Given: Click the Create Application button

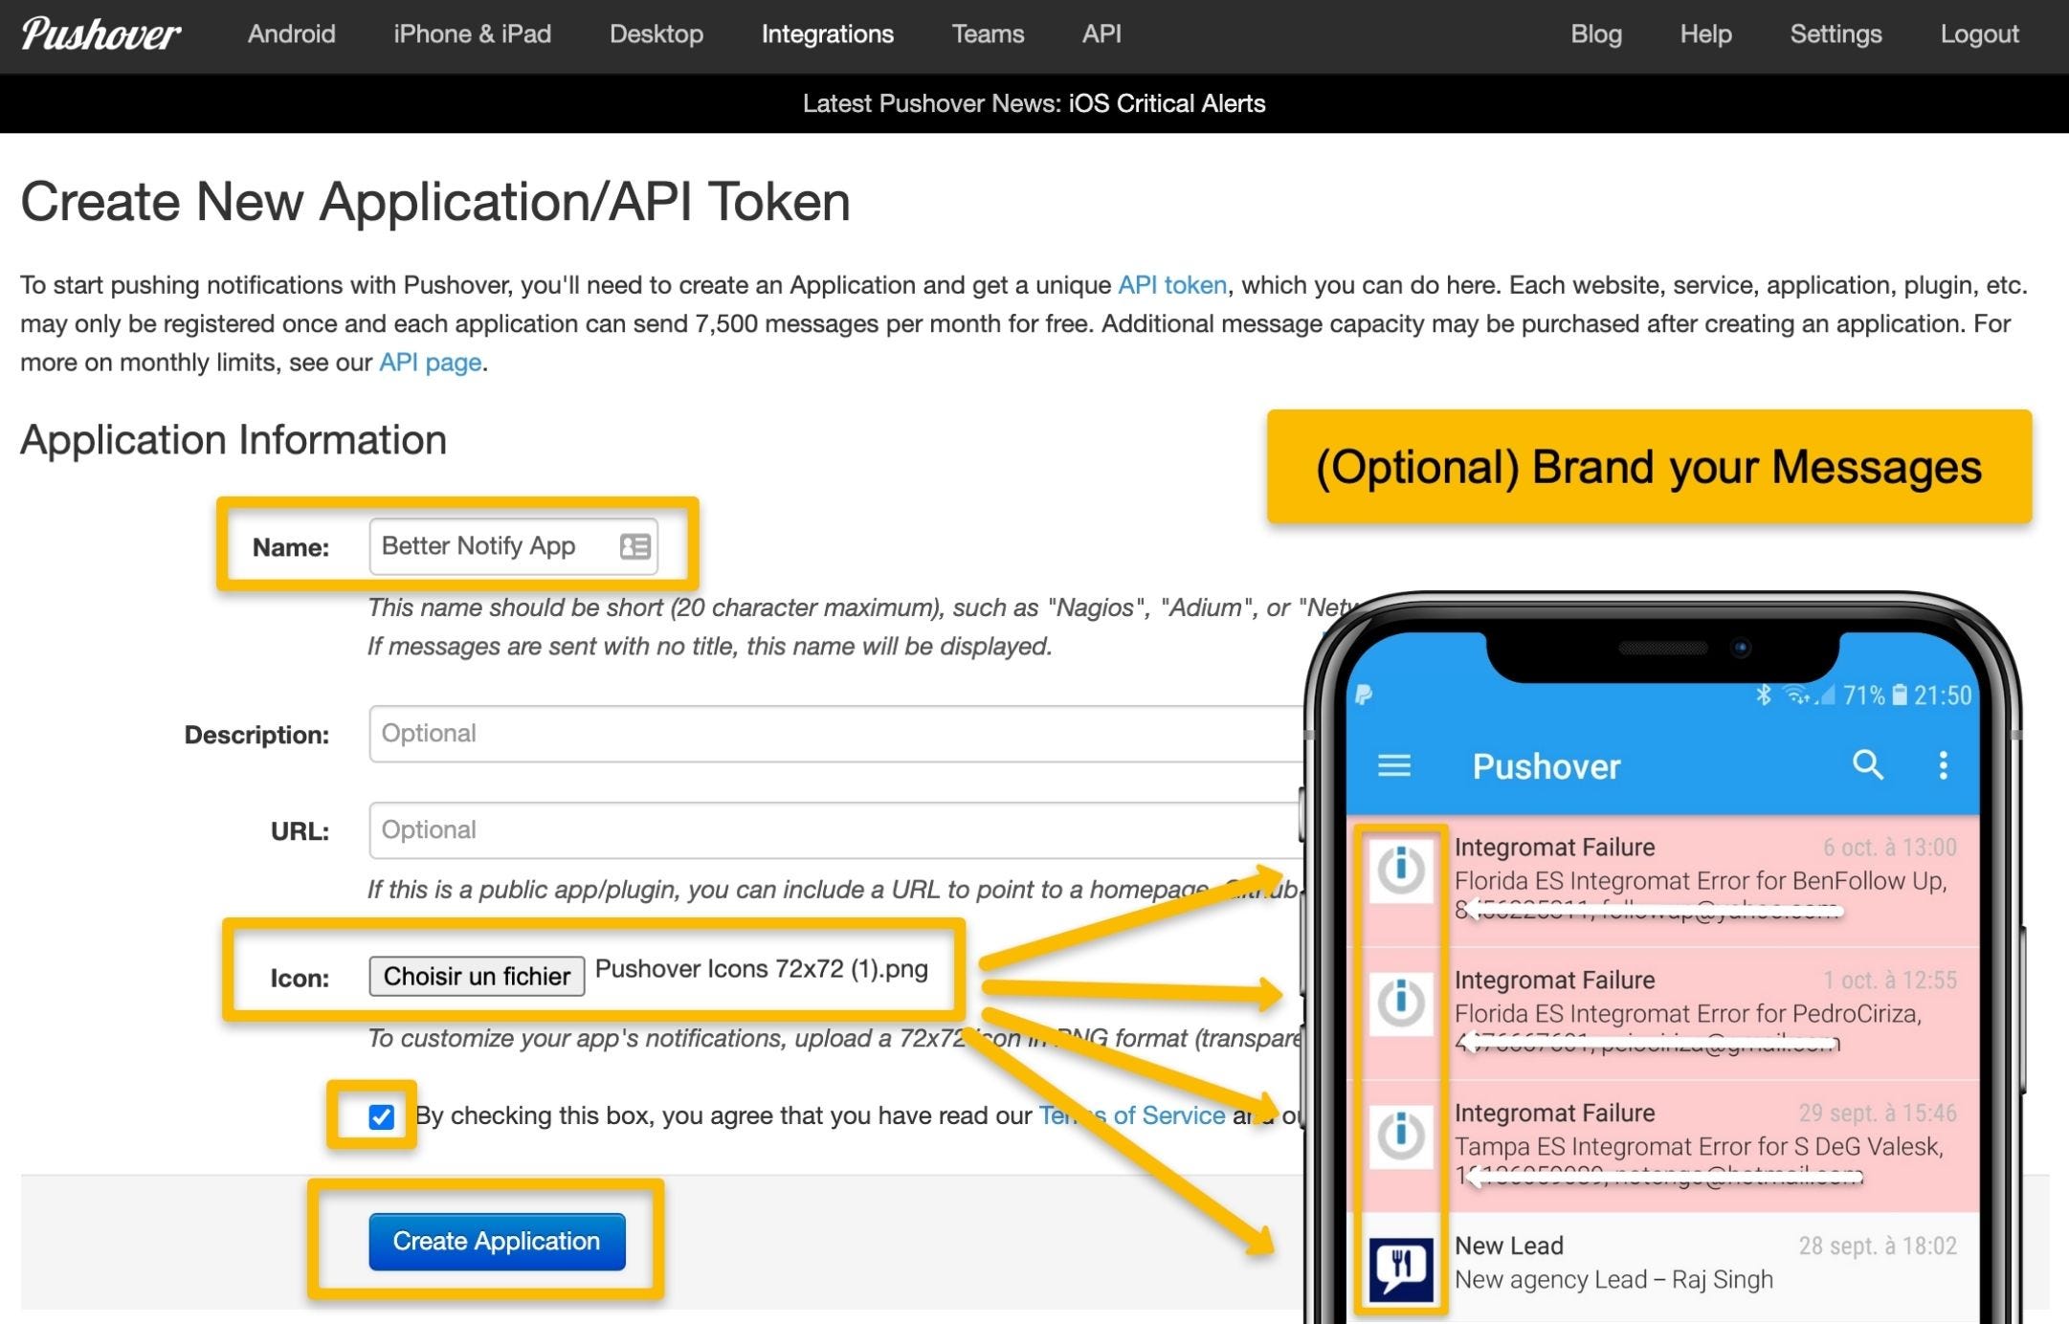Looking at the screenshot, I should (497, 1241).
